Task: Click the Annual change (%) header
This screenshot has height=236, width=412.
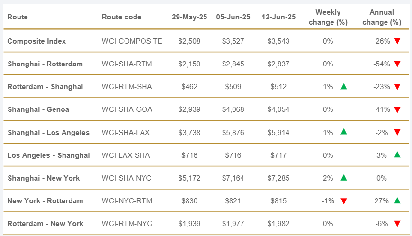Action: (381, 17)
